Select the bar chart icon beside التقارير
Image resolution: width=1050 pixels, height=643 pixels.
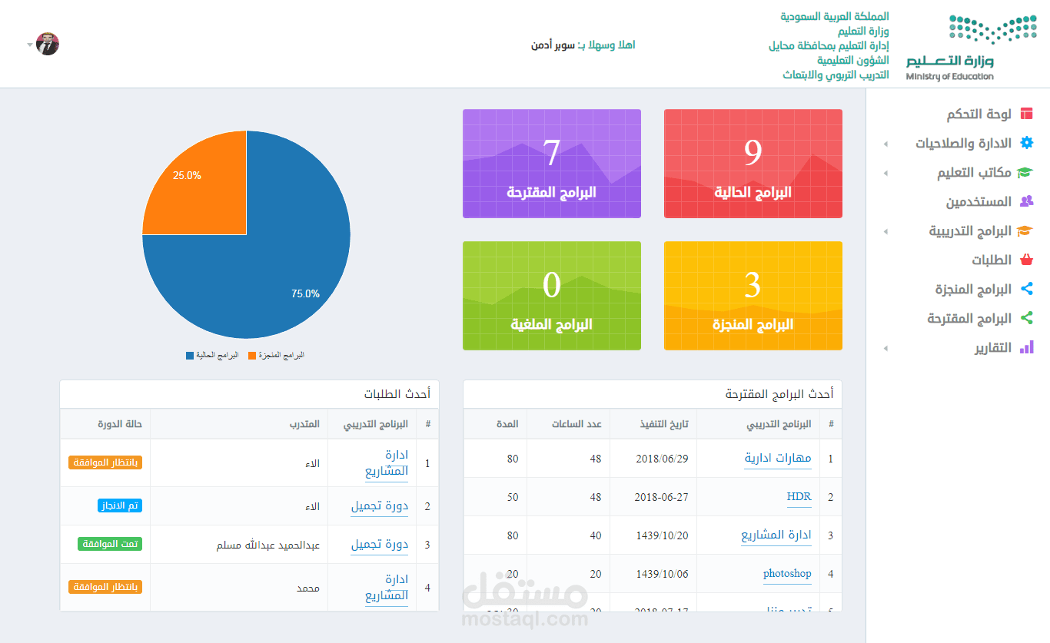pyautogui.click(x=1028, y=347)
